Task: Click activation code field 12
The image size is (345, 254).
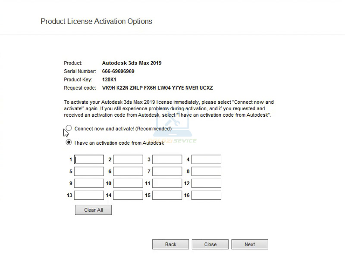Action: (206, 183)
